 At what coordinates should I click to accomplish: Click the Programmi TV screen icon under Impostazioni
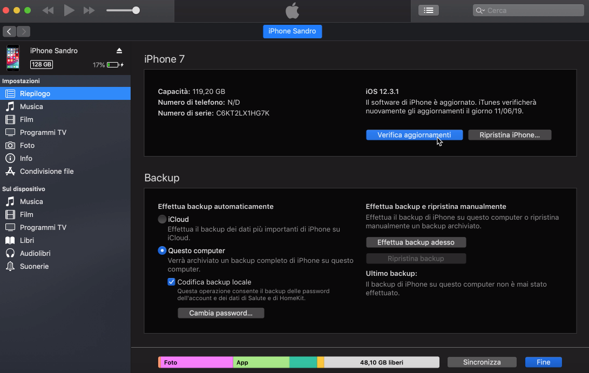(x=10, y=132)
